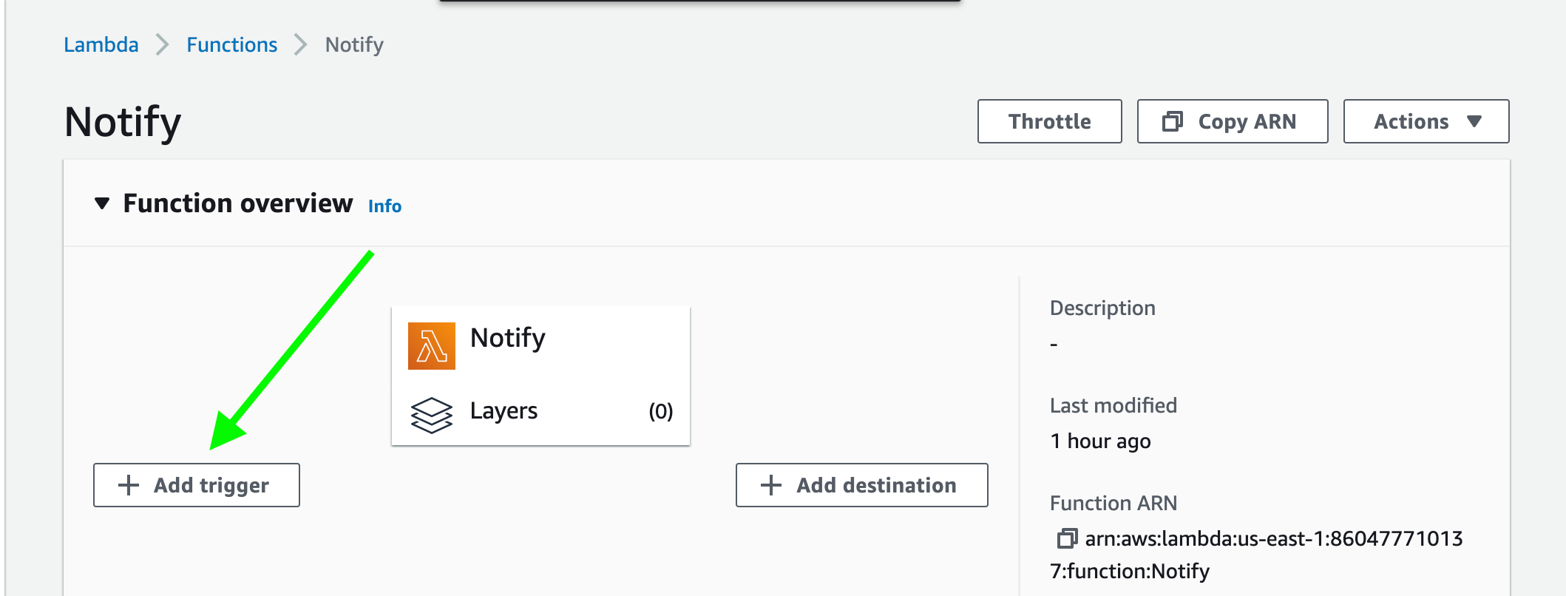This screenshot has width=1566, height=596.
Task: Click the Notify breadcrumb item
Action: pyautogui.click(x=354, y=44)
